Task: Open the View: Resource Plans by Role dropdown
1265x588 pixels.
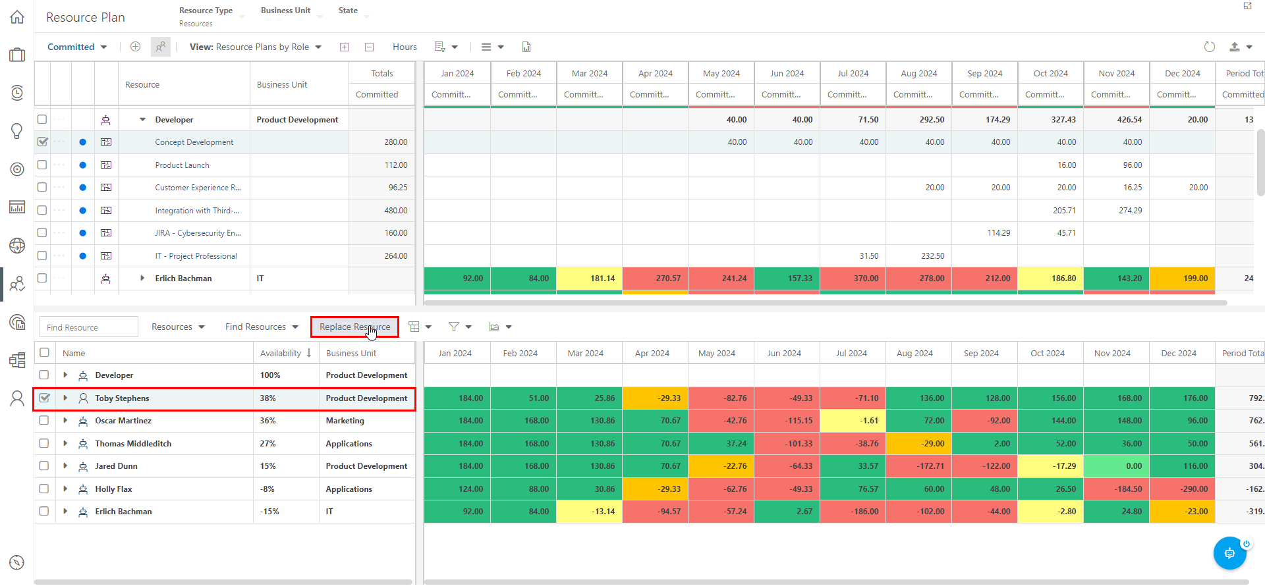Action: pos(256,47)
